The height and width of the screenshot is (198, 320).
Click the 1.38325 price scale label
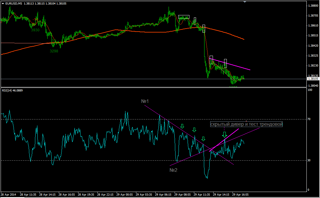[313, 56]
